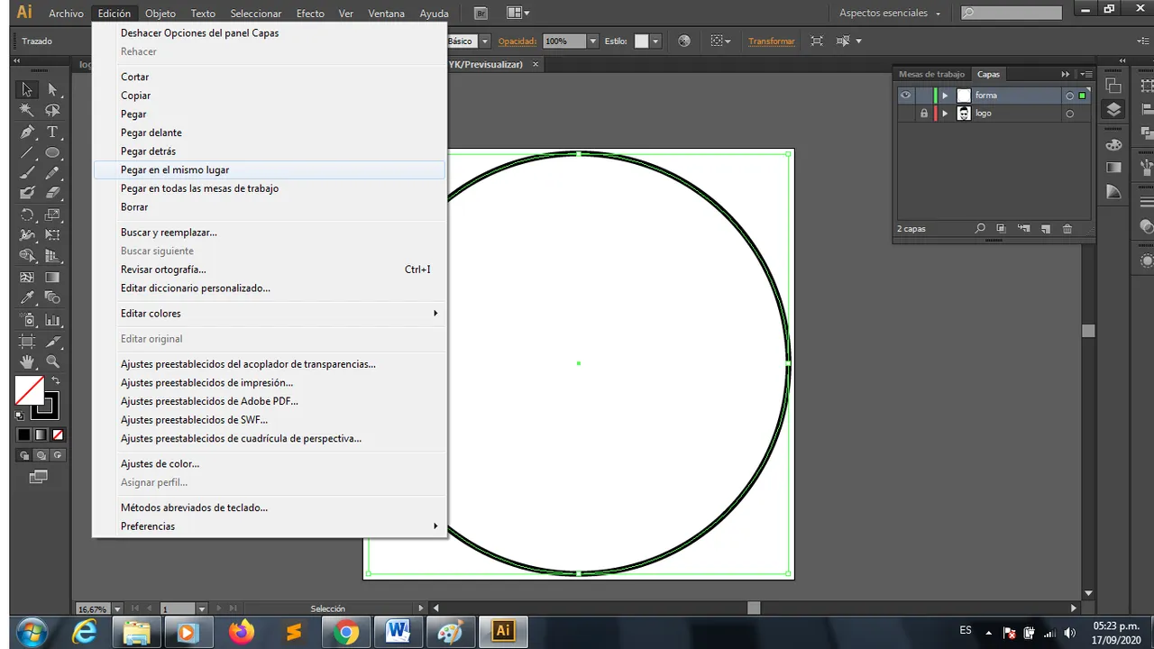Click the search field at top right
The image size is (1154, 649).
[x=1012, y=13]
